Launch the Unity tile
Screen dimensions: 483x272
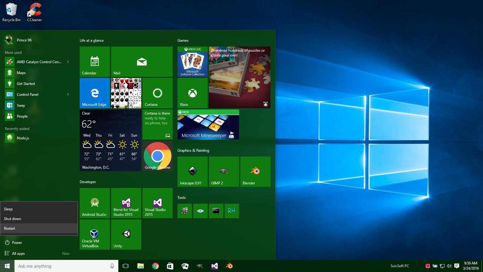(x=126, y=235)
